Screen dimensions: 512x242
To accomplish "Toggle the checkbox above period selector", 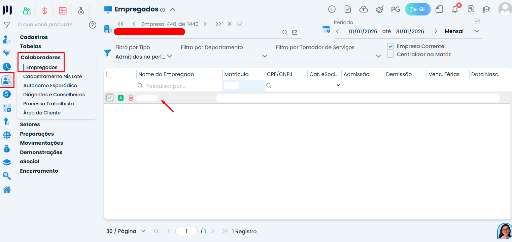I will 477,21.
